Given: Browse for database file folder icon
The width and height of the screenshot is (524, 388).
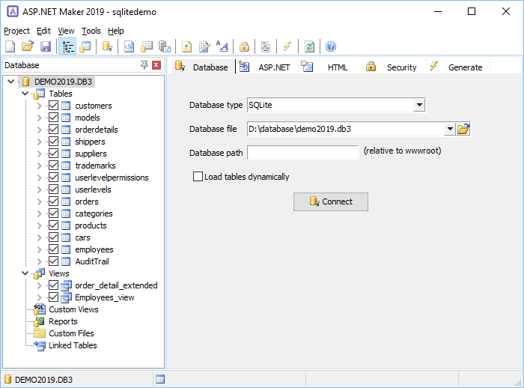Looking at the screenshot, I should 463,129.
